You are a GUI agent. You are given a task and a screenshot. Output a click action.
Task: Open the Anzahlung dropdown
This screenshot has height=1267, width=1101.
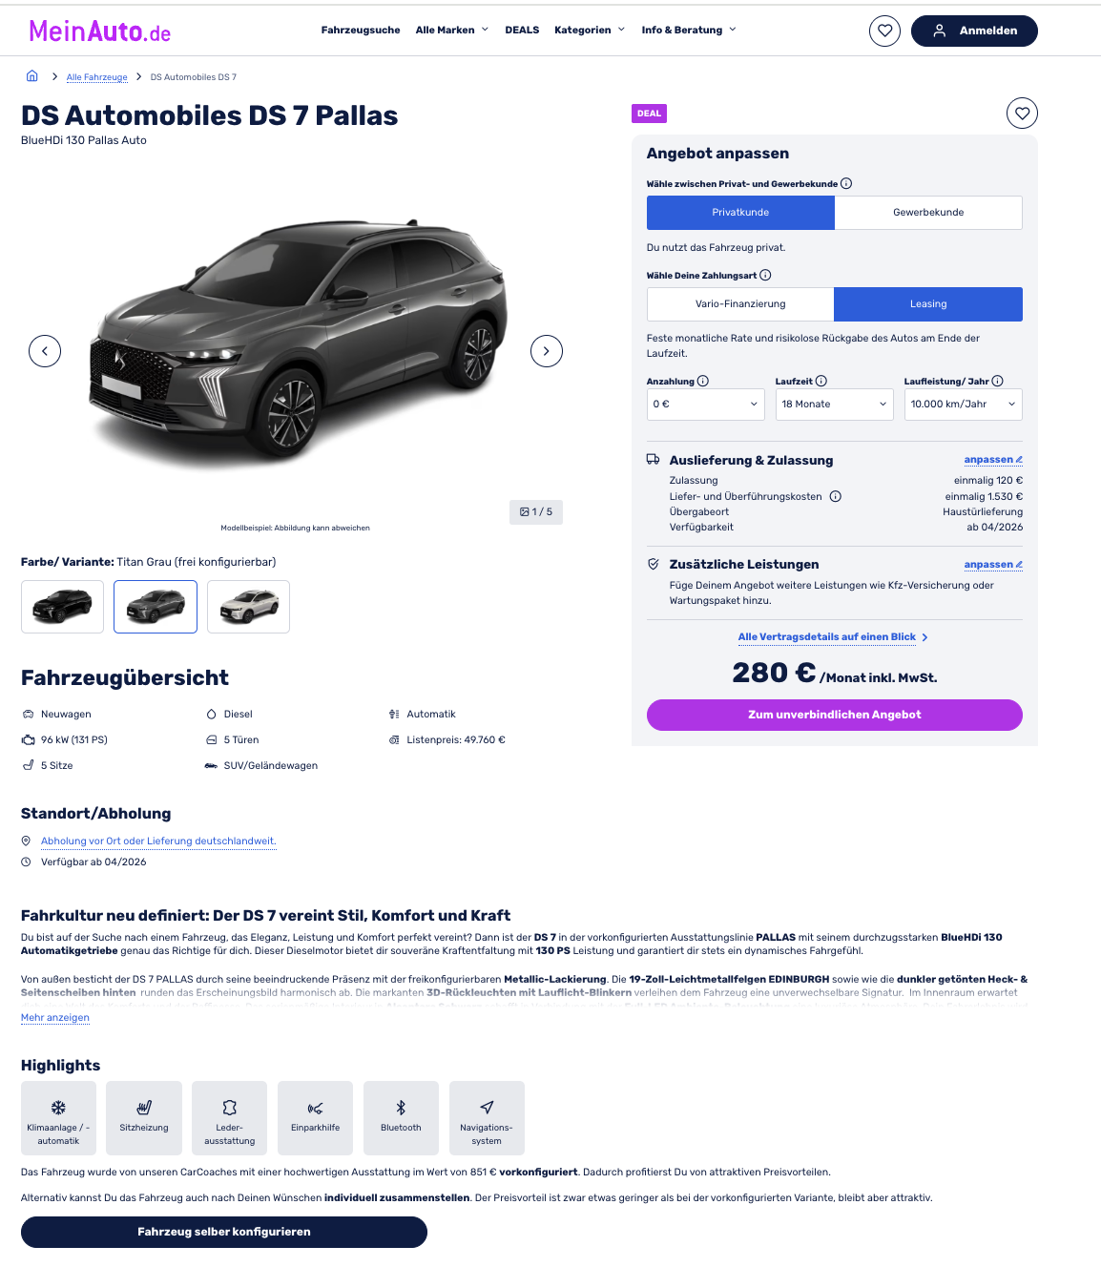[x=706, y=405]
